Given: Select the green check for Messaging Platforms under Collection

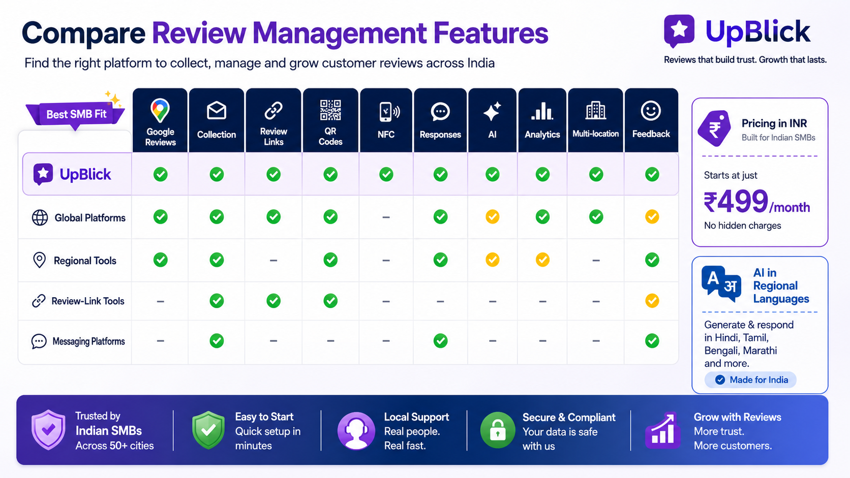Looking at the screenshot, I should 217,341.
